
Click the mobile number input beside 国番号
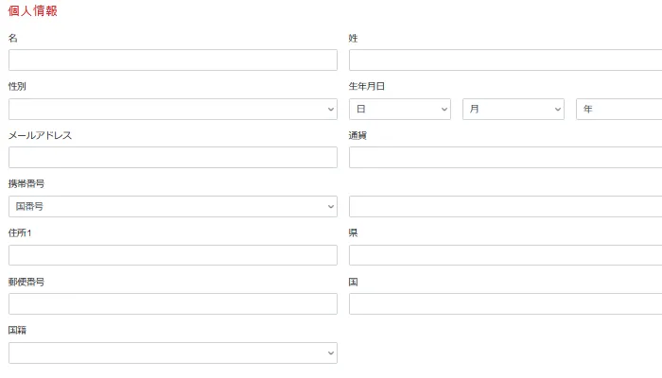(505, 207)
